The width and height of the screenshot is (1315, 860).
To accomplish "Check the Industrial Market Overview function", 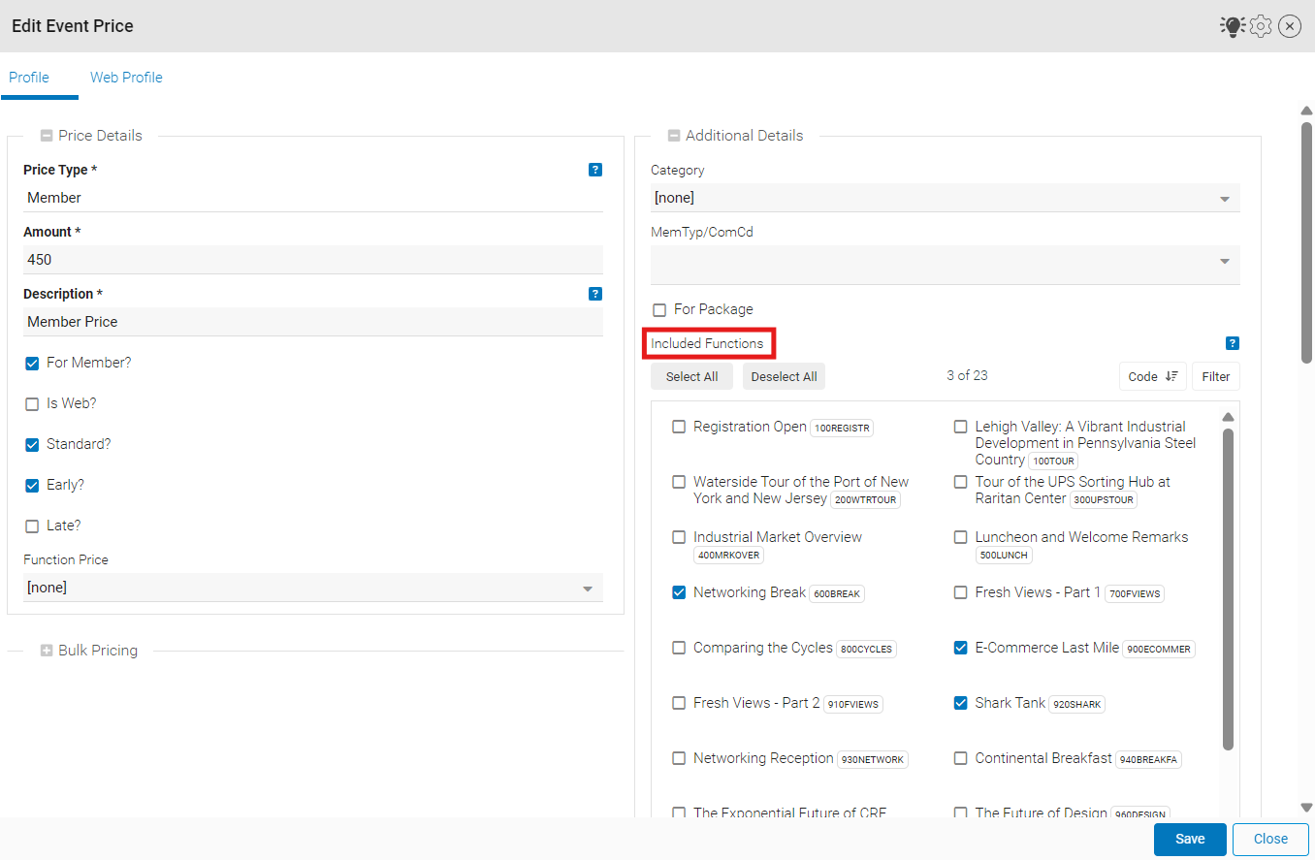I will point(679,537).
